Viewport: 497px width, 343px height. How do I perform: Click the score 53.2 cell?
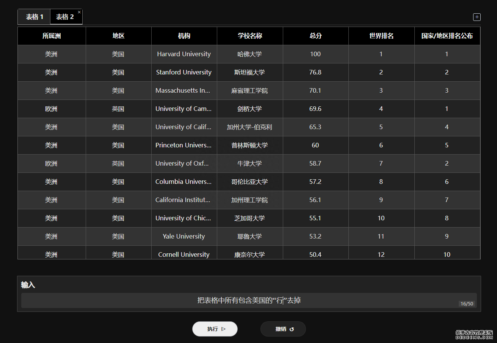point(316,237)
